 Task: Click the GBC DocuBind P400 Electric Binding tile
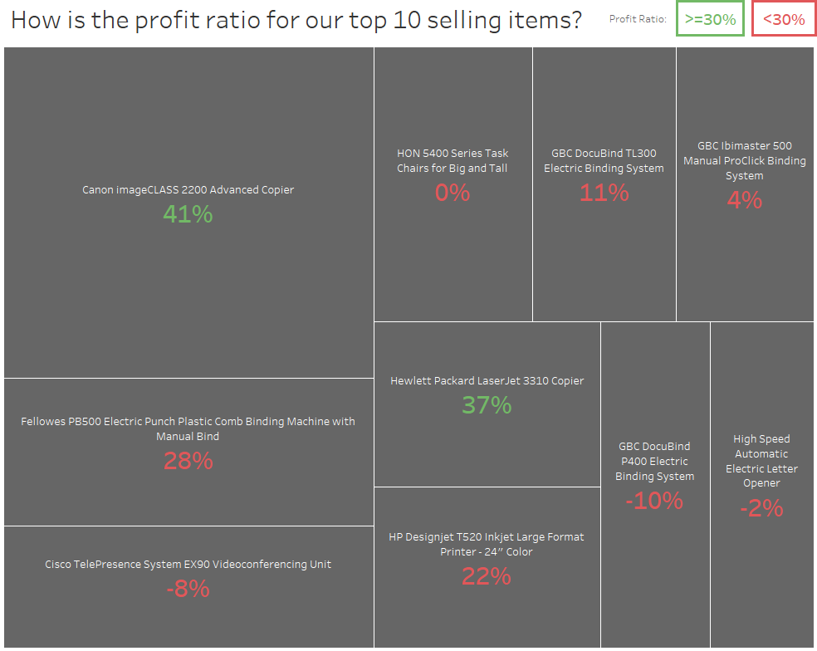coord(655,485)
